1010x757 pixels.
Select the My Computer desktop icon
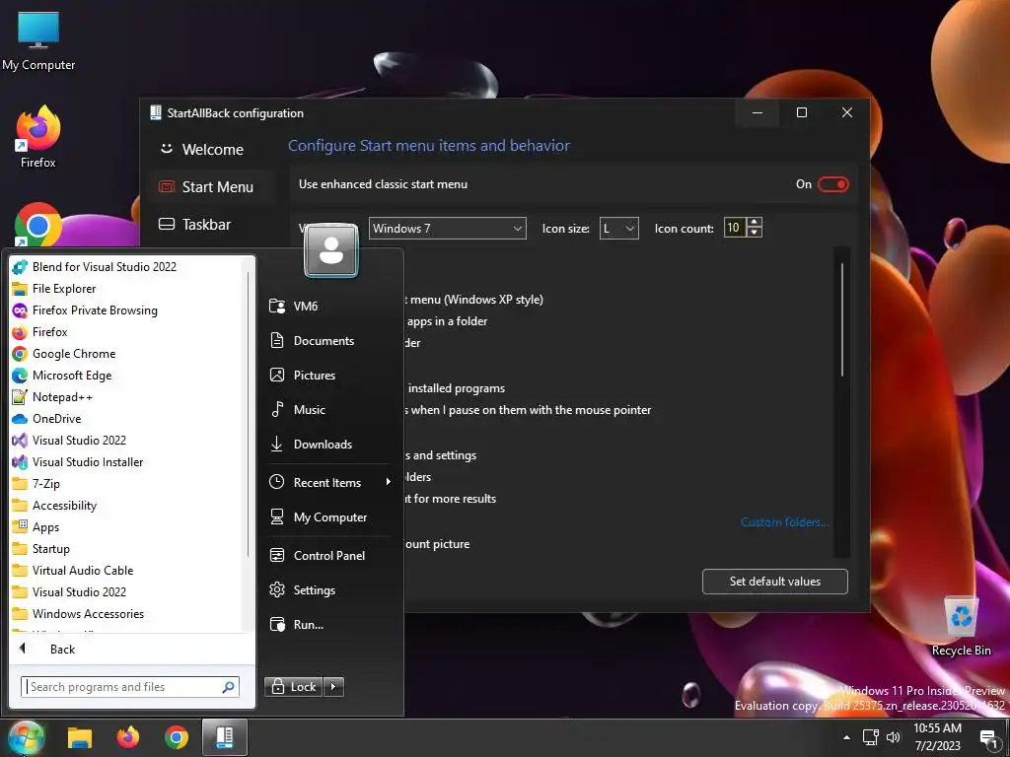pos(38,39)
